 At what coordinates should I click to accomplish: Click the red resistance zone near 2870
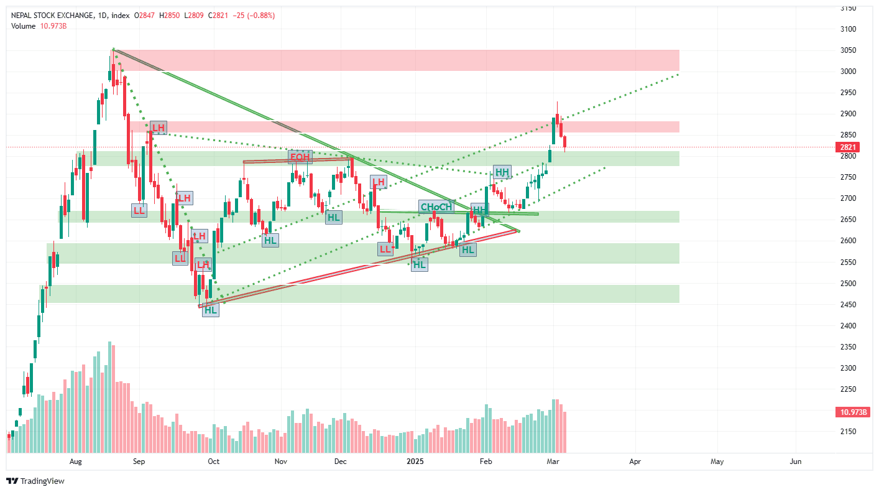pyautogui.click(x=404, y=127)
